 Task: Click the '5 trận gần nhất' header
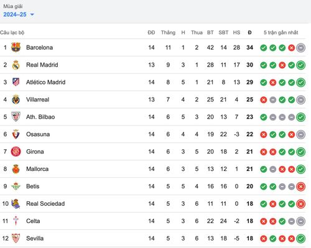281,32
